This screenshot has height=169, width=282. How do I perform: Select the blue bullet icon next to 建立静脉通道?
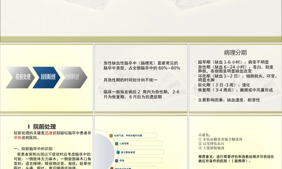[x=118, y=152]
